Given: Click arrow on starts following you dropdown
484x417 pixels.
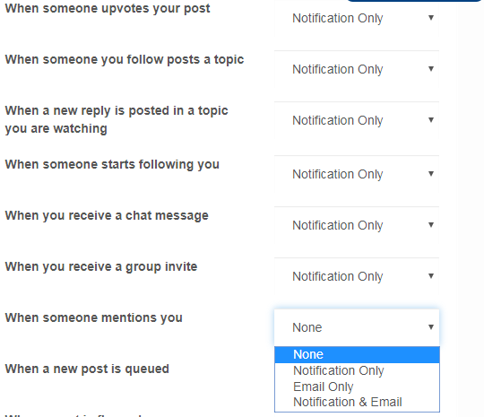Looking at the screenshot, I should tap(431, 173).
